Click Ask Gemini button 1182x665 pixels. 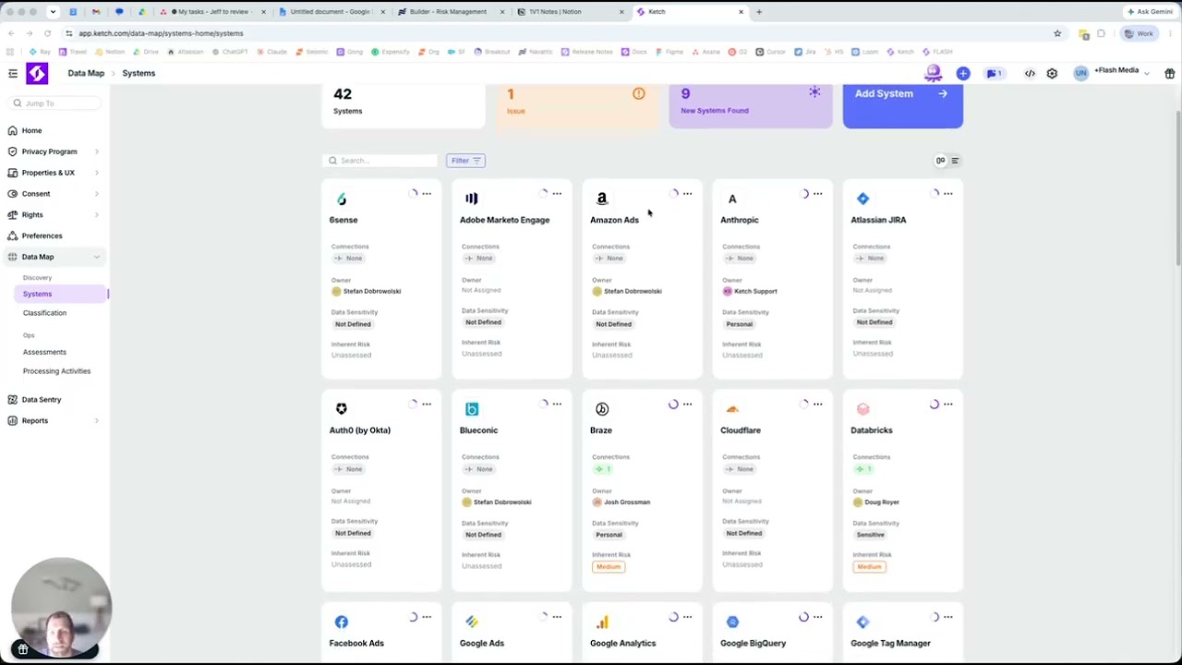pyautogui.click(x=1150, y=12)
